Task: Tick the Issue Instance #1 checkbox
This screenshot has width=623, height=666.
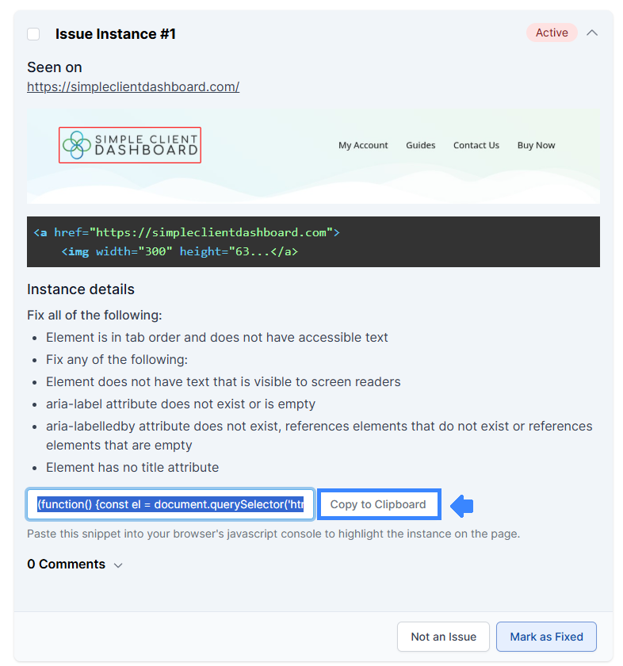Action: 33,34
